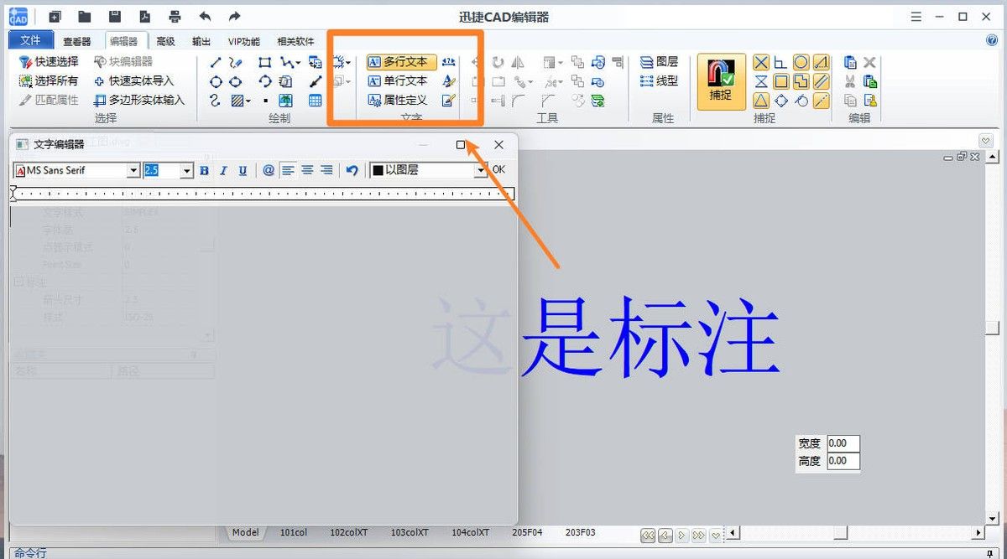Open the font size 2.5 dropdown
Image resolution: width=1007 pixels, height=559 pixels.
(x=185, y=170)
